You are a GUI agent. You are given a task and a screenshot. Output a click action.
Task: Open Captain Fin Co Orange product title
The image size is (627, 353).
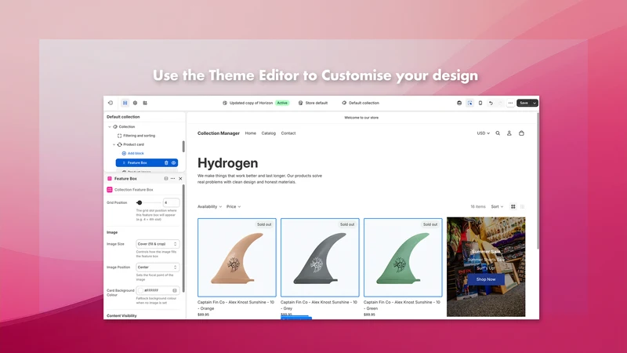(x=236, y=305)
